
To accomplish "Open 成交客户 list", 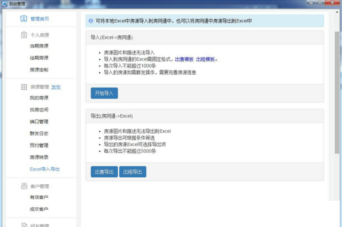I will (39, 209).
